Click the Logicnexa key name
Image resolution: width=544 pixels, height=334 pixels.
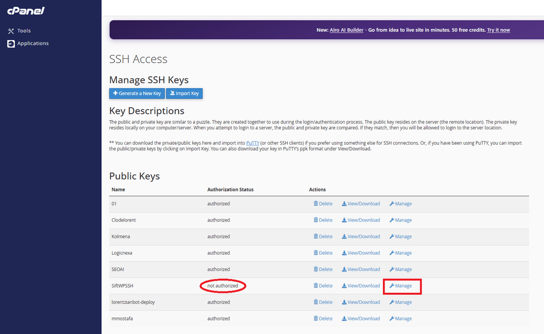(x=122, y=253)
